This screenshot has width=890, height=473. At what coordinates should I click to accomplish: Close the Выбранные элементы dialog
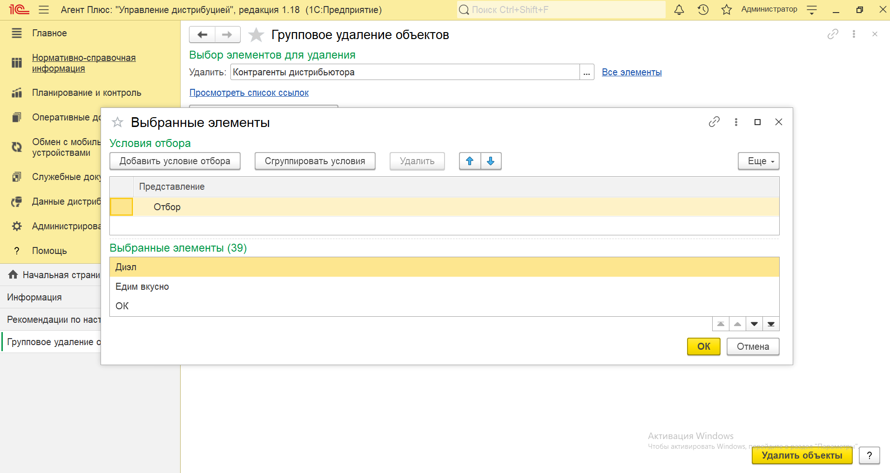[x=779, y=122]
